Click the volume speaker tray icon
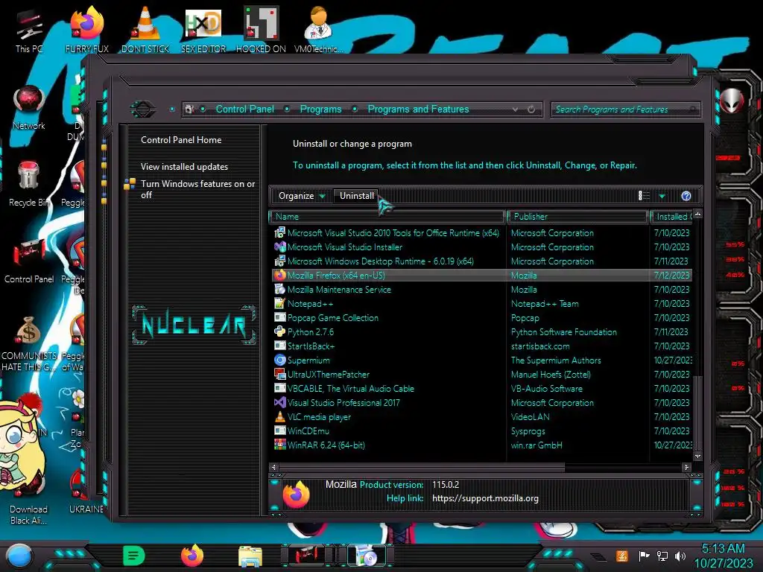The height and width of the screenshot is (572, 763). [680, 556]
